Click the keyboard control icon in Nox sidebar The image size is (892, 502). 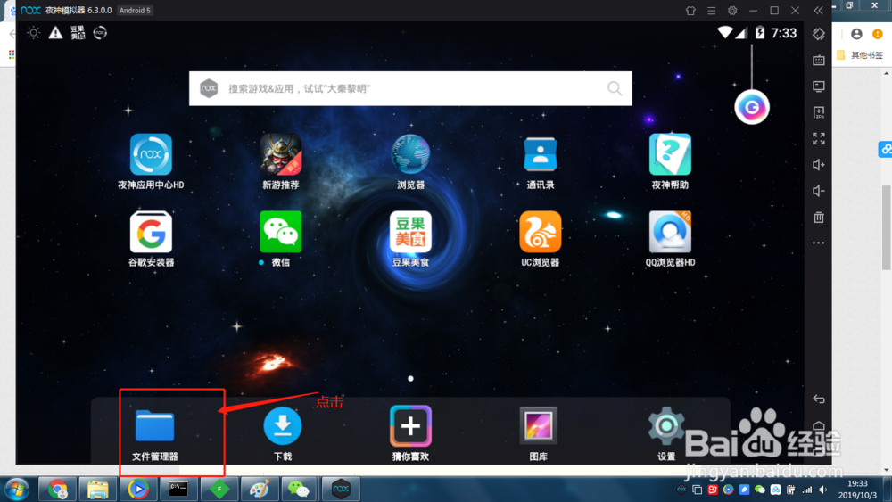click(x=819, y=61)
